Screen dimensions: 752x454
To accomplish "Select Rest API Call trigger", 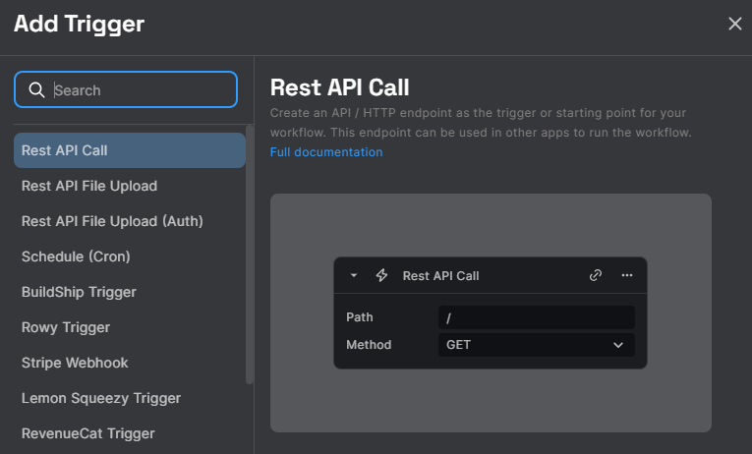I will pos(130,150).
